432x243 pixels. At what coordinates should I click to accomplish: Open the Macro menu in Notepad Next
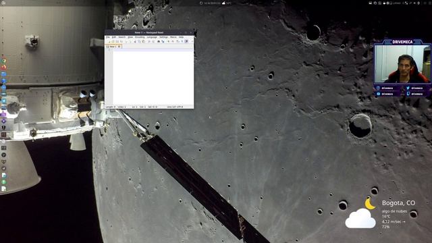(173, 37)
